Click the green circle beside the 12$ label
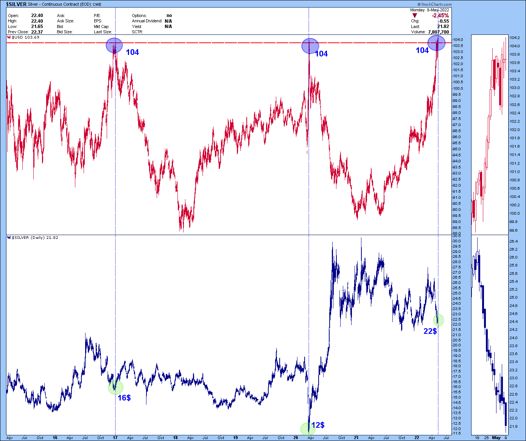This screenshot has width=526, height=441. click(x=308, y=429)
